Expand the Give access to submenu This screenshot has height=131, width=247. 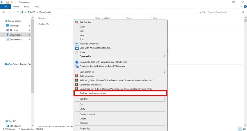click(120, 72)
